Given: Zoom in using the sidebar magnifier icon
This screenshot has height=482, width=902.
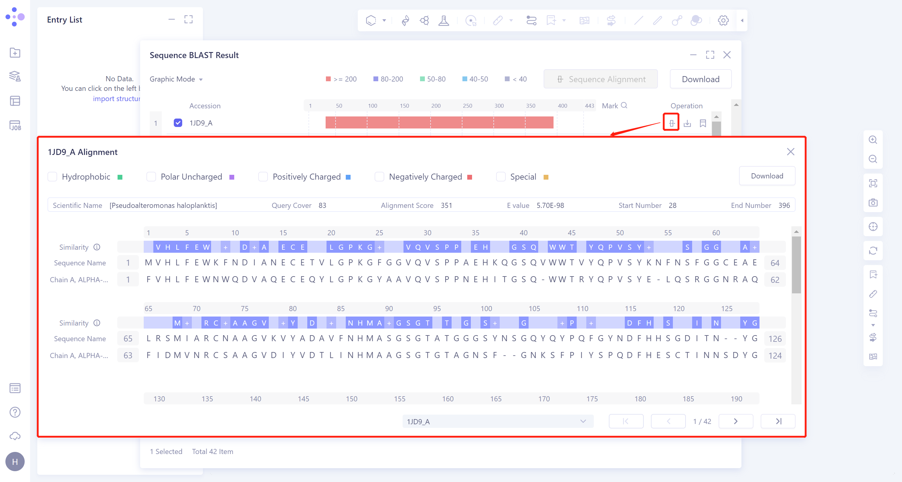Looking at the screenshot, I should (873, 140).
